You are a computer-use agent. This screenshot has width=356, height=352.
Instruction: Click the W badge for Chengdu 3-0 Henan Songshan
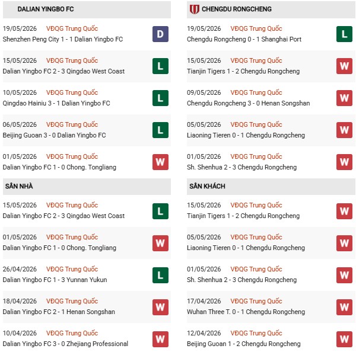[x=344, y=98]
